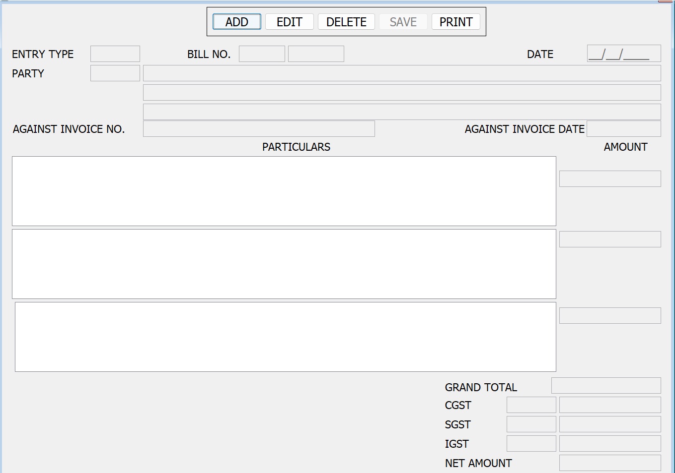Screen dimensions: 675x473
Task: Click the third PARTICULARS text area
Action: [285, 337]
